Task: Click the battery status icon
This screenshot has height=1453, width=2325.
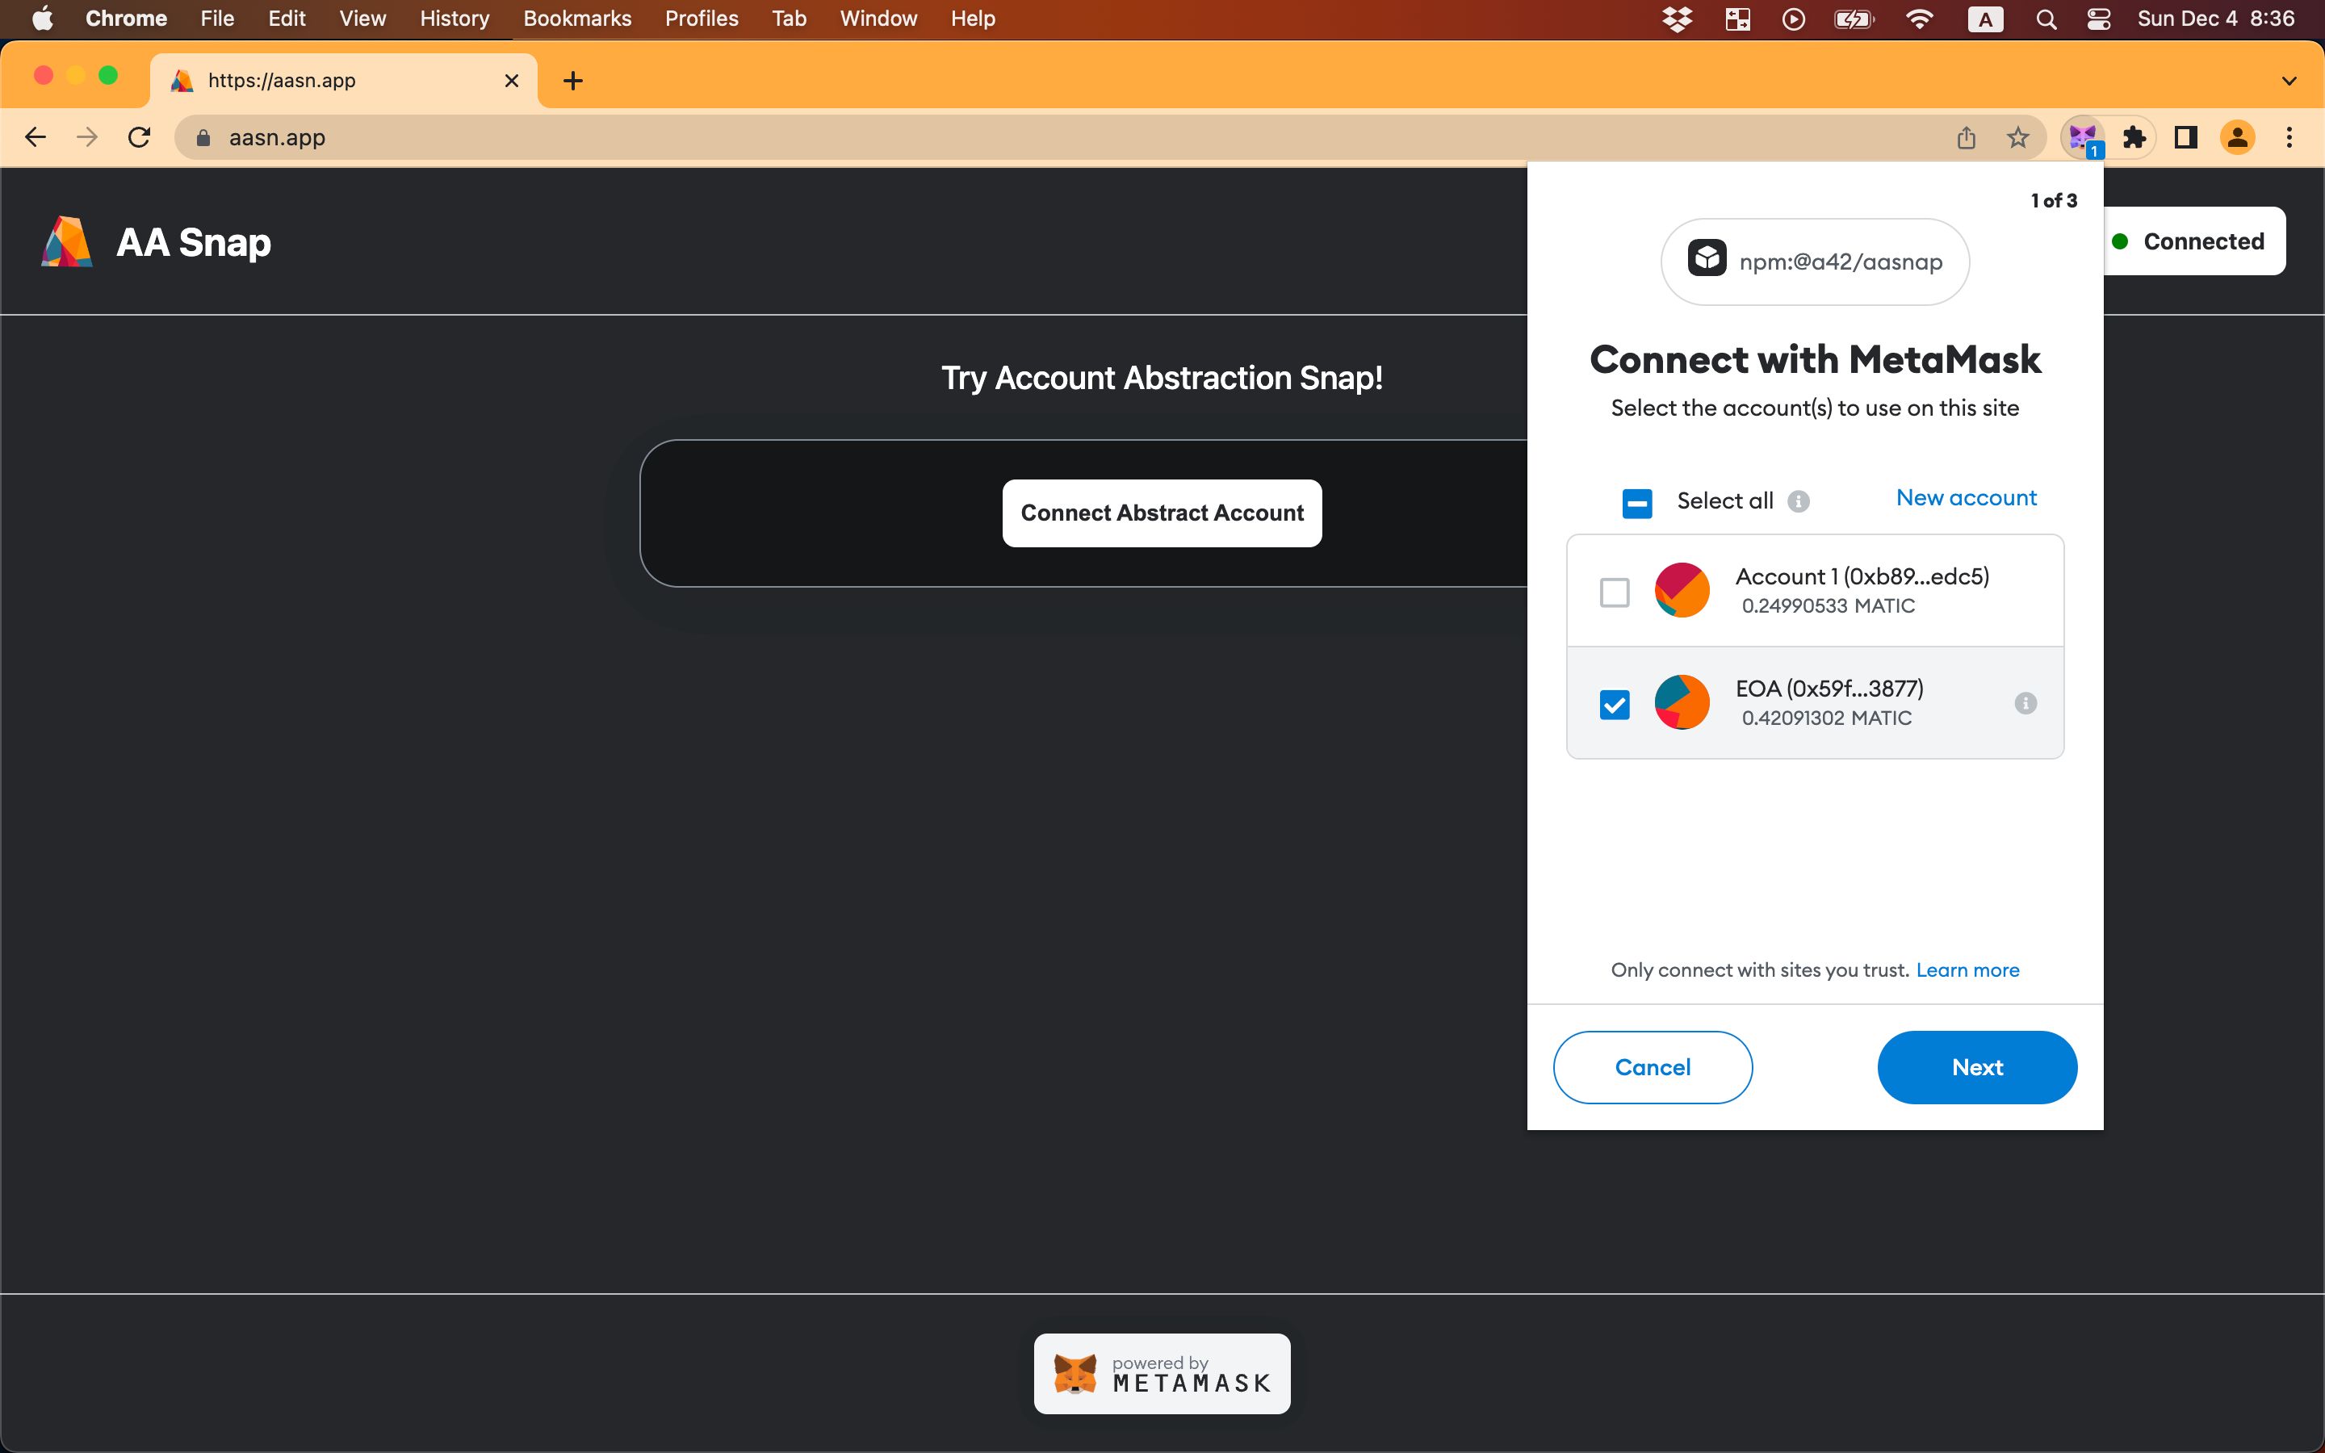Action: tap(1854, 19)
